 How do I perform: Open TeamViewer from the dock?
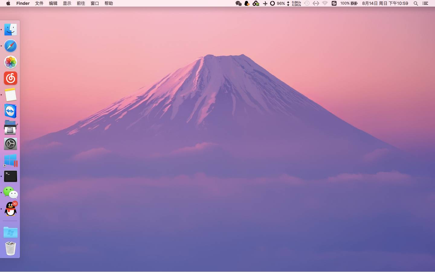point(11,111)
